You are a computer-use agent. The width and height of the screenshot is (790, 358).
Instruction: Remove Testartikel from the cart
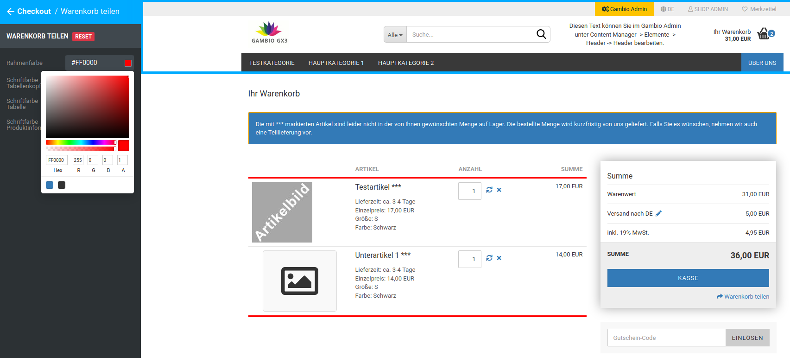499,190
